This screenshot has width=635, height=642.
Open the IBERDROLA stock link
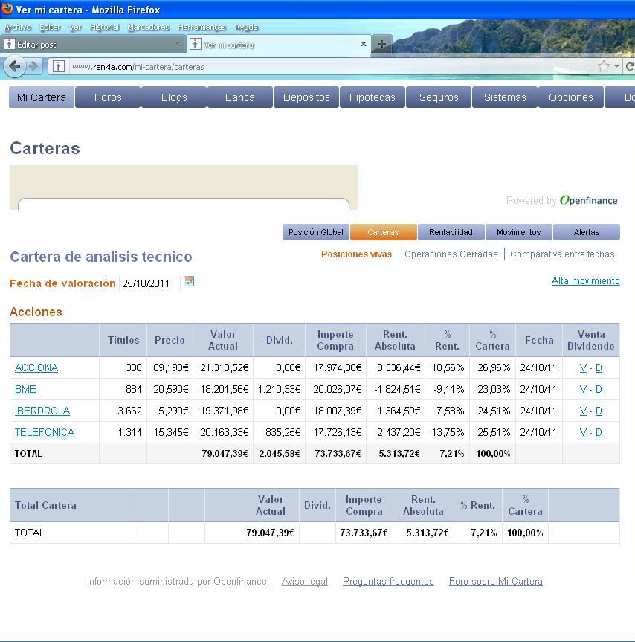[x=42, y=411]
